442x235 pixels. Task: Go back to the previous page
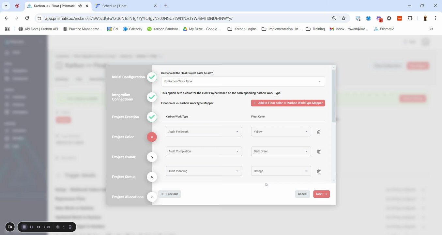pos(7,18)
